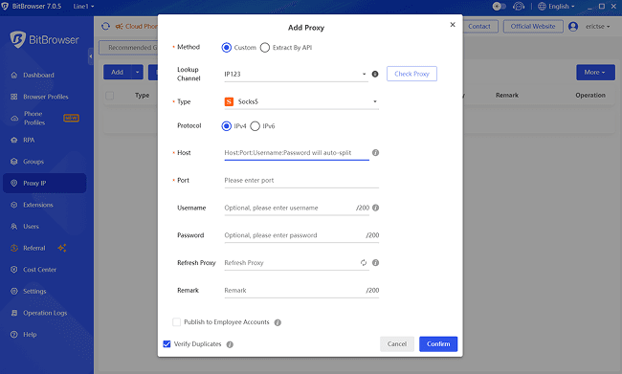622x374 pixels.
Task: Open Extensions in the sidebar
Action: click(x=44, y=205)
